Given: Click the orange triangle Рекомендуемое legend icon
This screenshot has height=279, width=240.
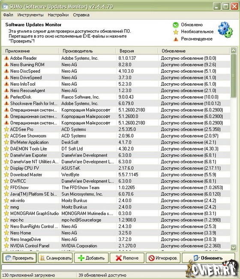Looking at the screenshot, I should [176, 39].
